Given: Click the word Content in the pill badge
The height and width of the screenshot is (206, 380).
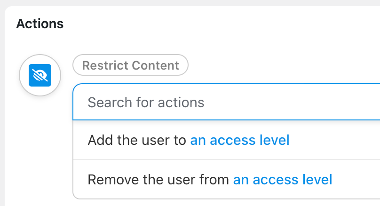Looking at the screenshot, I should pyautogui.click(x=155, y=65).
